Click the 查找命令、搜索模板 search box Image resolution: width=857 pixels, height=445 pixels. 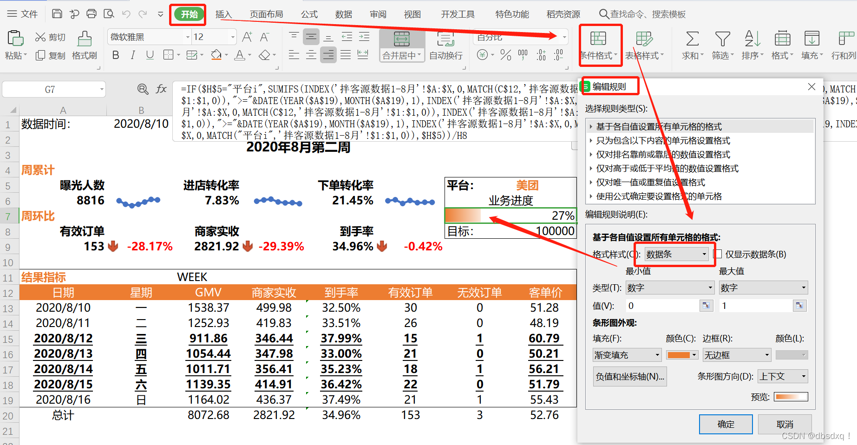[x=642, y=14]
